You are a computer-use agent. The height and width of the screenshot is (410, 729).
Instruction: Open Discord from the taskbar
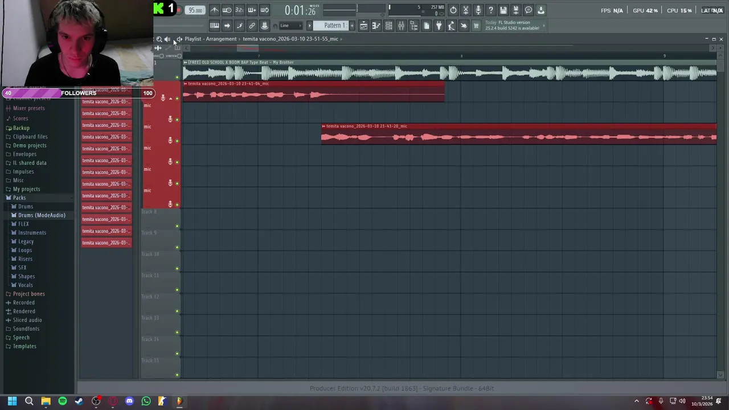[x=129, y=401]
